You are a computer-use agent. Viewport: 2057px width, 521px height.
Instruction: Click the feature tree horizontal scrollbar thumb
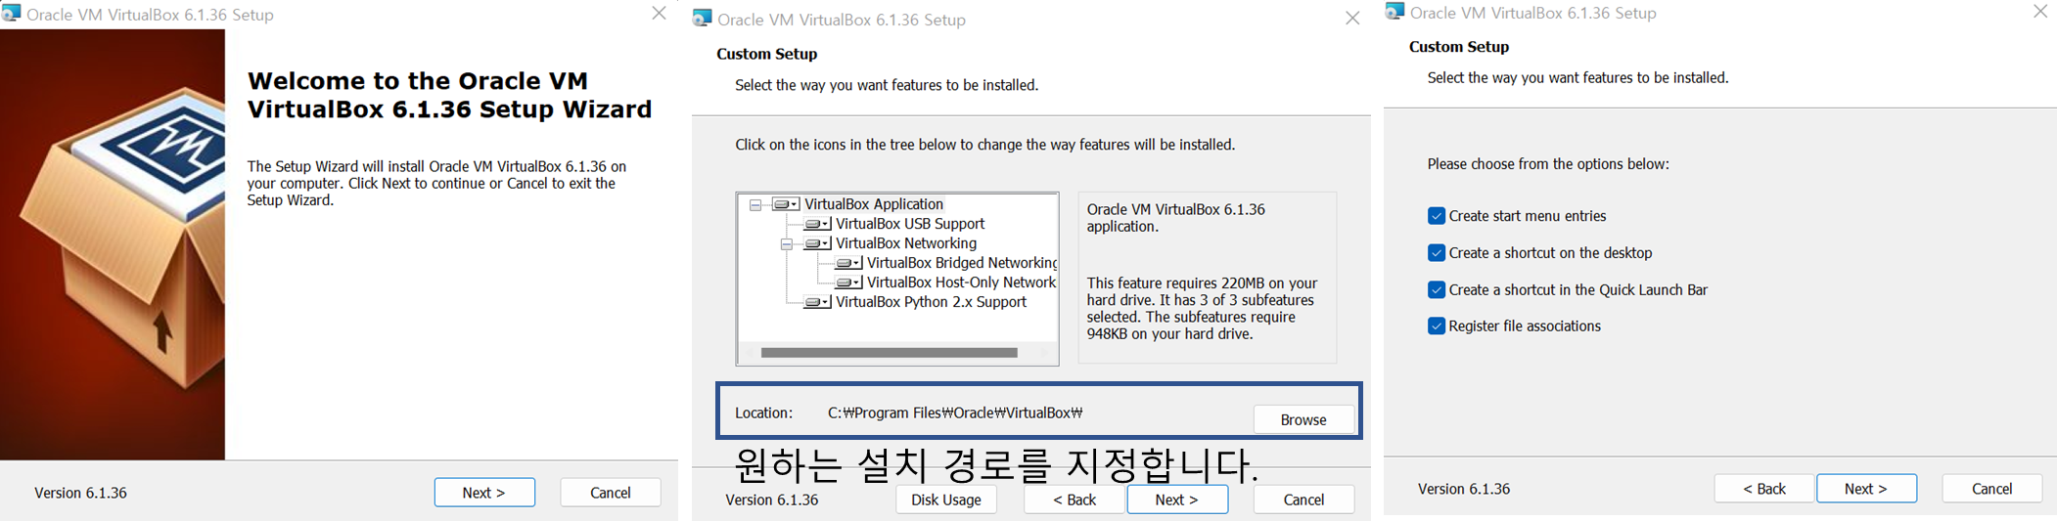click(x=889, y=353)
